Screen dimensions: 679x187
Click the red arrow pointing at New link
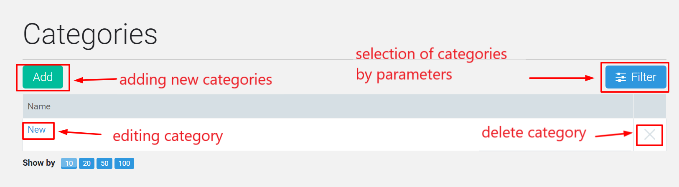tap(80, 133)
